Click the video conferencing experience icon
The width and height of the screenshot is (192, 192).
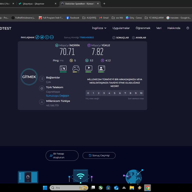(101, 68)
